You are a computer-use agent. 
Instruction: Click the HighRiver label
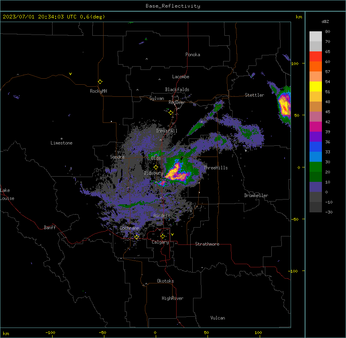[x=173, y=298]
